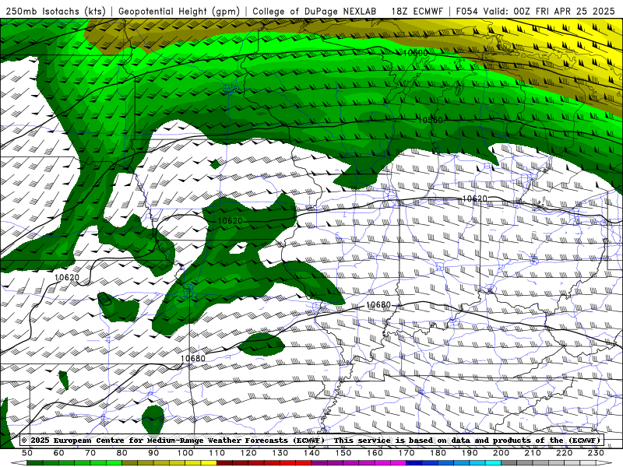Click the bright magenta swatch before 170
The image size is (623, 467).
tap(399, 463)
